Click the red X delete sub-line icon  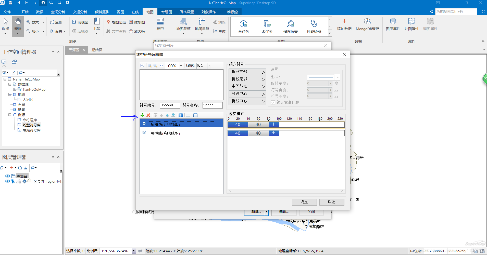click(148, 115)
